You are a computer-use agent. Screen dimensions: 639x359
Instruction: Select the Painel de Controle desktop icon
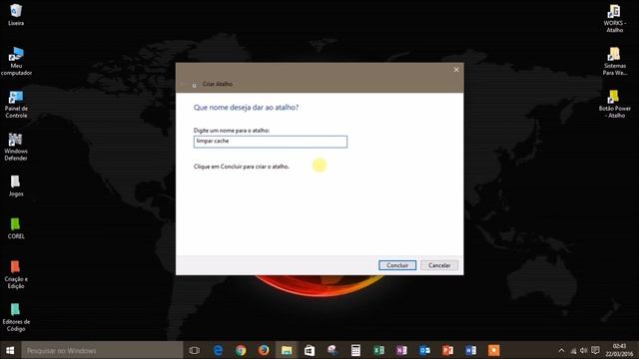tap(16, 105)
